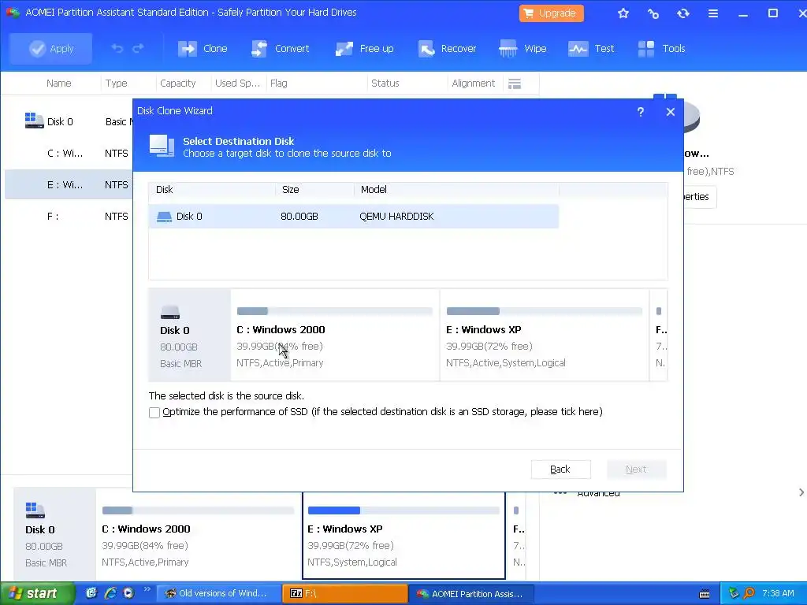Expand quick launch overflow chevron
Screen dimensions: 807x605
pos(147,589)
